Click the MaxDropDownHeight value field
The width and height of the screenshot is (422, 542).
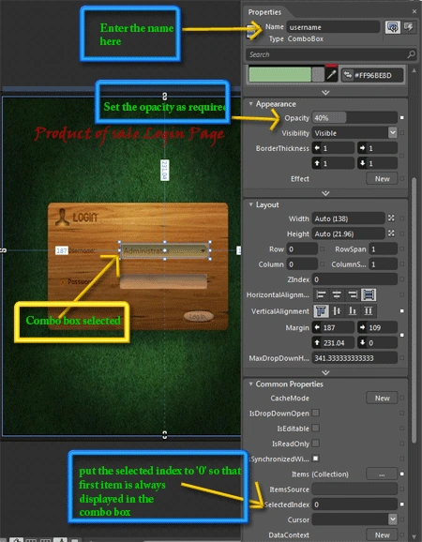point(354,358)
